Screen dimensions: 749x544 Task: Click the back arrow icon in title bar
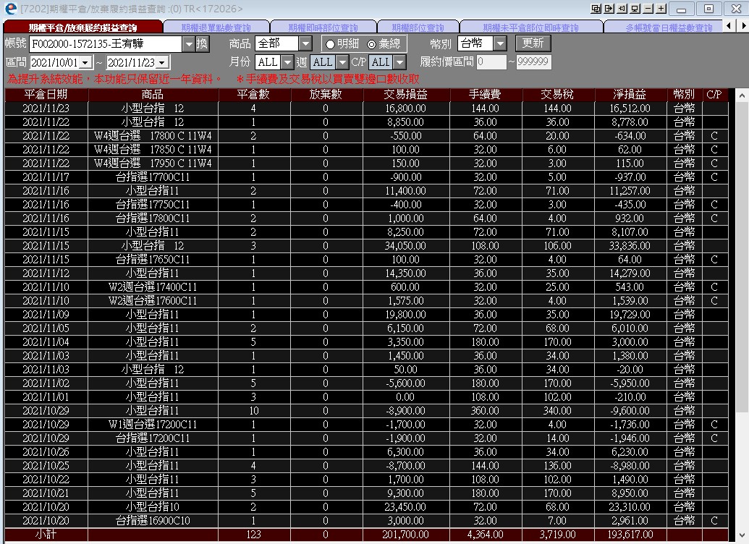[x=622, y=8]
